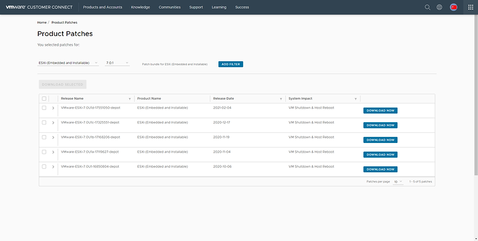This screenshot has width=478, height=241.
Task: Filter the Release Date column
Action: pos(281,99)
